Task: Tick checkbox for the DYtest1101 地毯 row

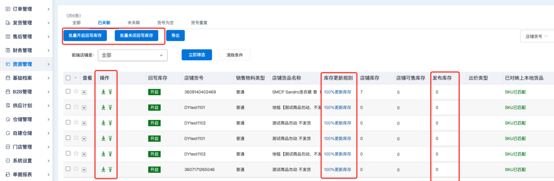Action: coord(68,107)
